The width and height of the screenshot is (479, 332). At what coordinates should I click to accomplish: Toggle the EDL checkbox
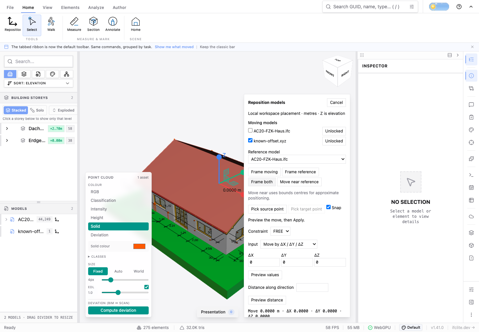pos(146,287)
